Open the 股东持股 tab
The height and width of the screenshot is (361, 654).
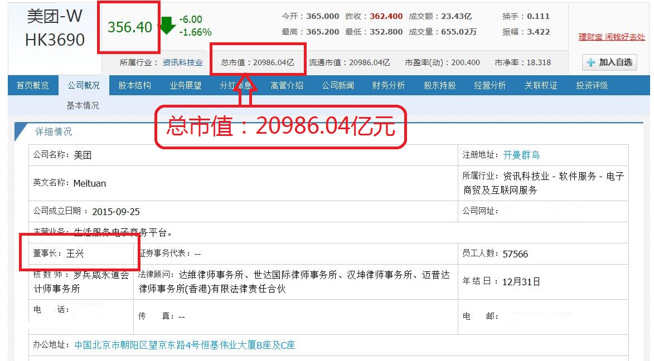point(439,85)
